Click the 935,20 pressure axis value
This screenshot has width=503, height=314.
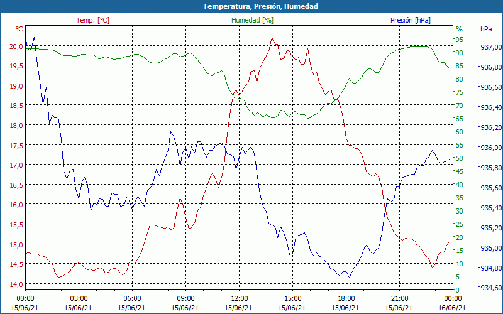click(491, 228)
